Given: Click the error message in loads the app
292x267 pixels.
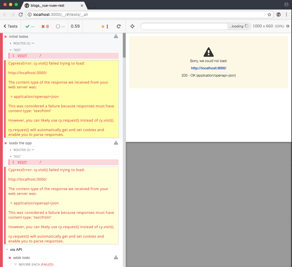Looking at the screenshot, I should tap(62, 205).
